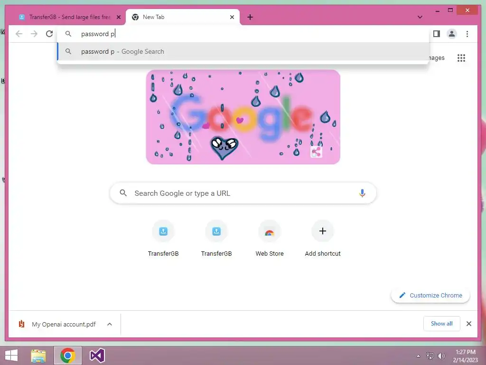
Task: Click the Chrome taskbar icon
Action: (68, 355)
